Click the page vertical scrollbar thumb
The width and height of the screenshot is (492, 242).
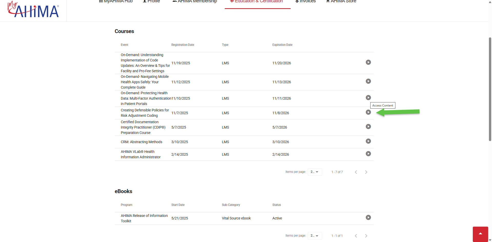click(x=490, y=89)
